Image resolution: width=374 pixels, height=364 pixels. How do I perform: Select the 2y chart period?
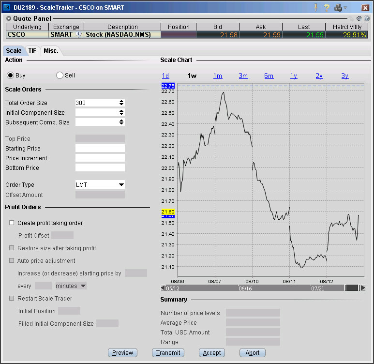(319, 76)
